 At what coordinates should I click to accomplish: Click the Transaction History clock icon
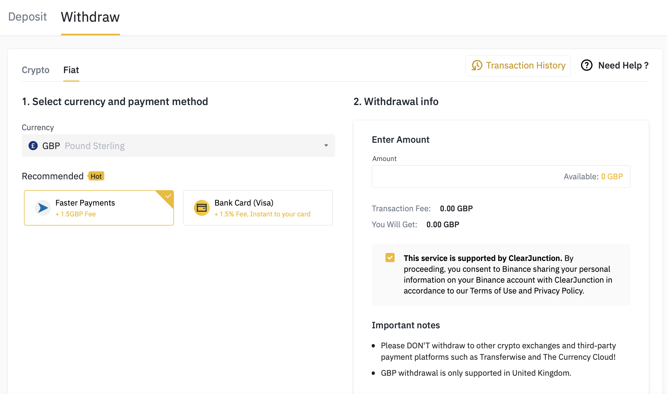477,65
